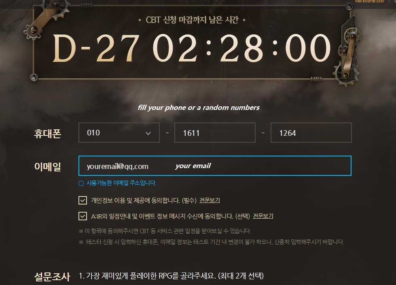396x285 pixels.
Task: Open 전문보기 link beside A:IR message consent
Action: tap(263, 216)
